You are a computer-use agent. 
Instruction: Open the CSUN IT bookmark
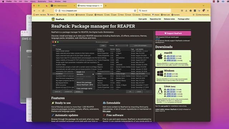point(51,15)
